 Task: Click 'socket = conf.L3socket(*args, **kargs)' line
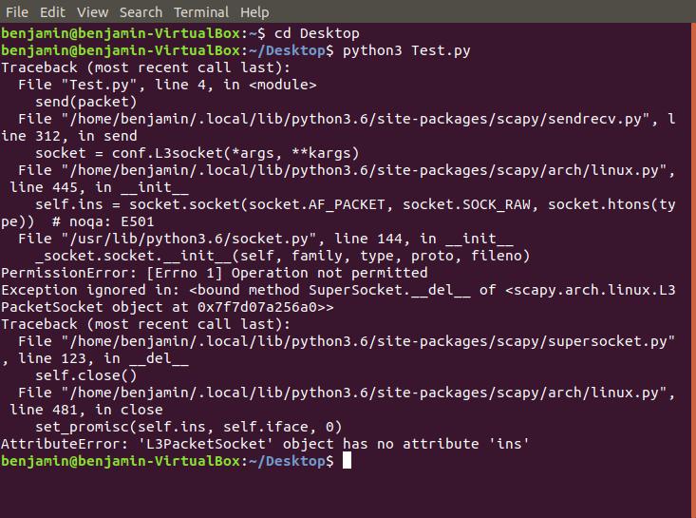pyautogui.click(x=198, y=153)
